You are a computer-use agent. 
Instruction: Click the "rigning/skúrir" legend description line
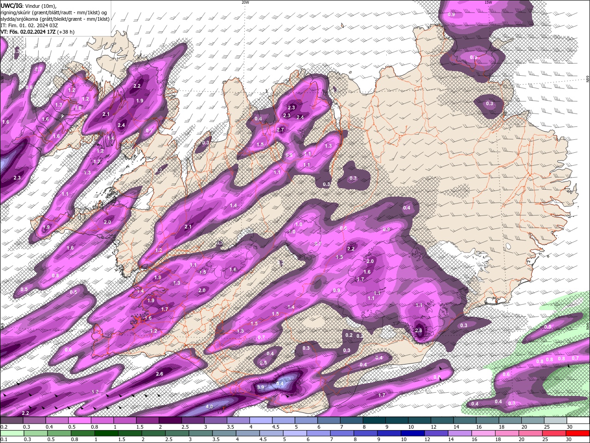[x=54, y=12]
